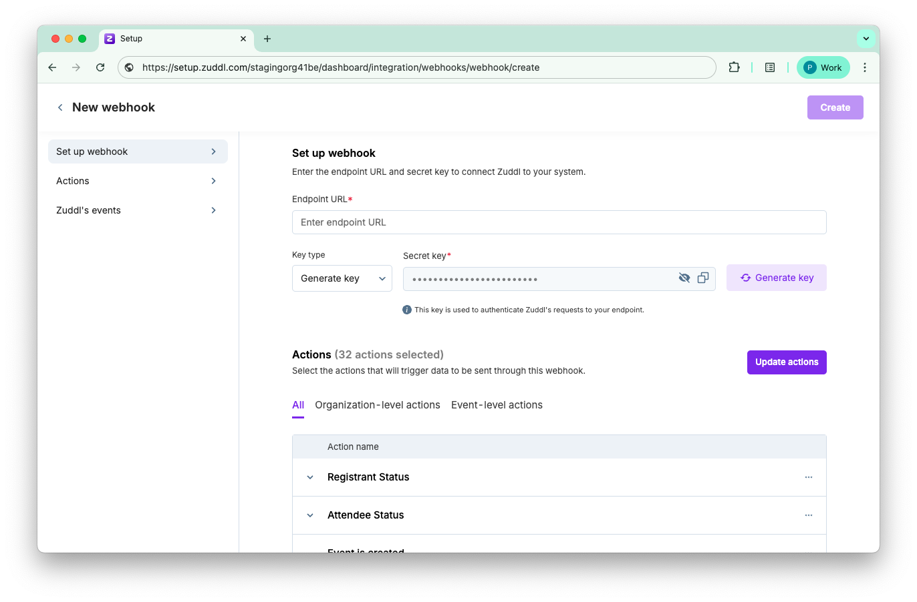917x602 pixels.
Task: Expand the Attendee Status row
Action: (310, 515)
